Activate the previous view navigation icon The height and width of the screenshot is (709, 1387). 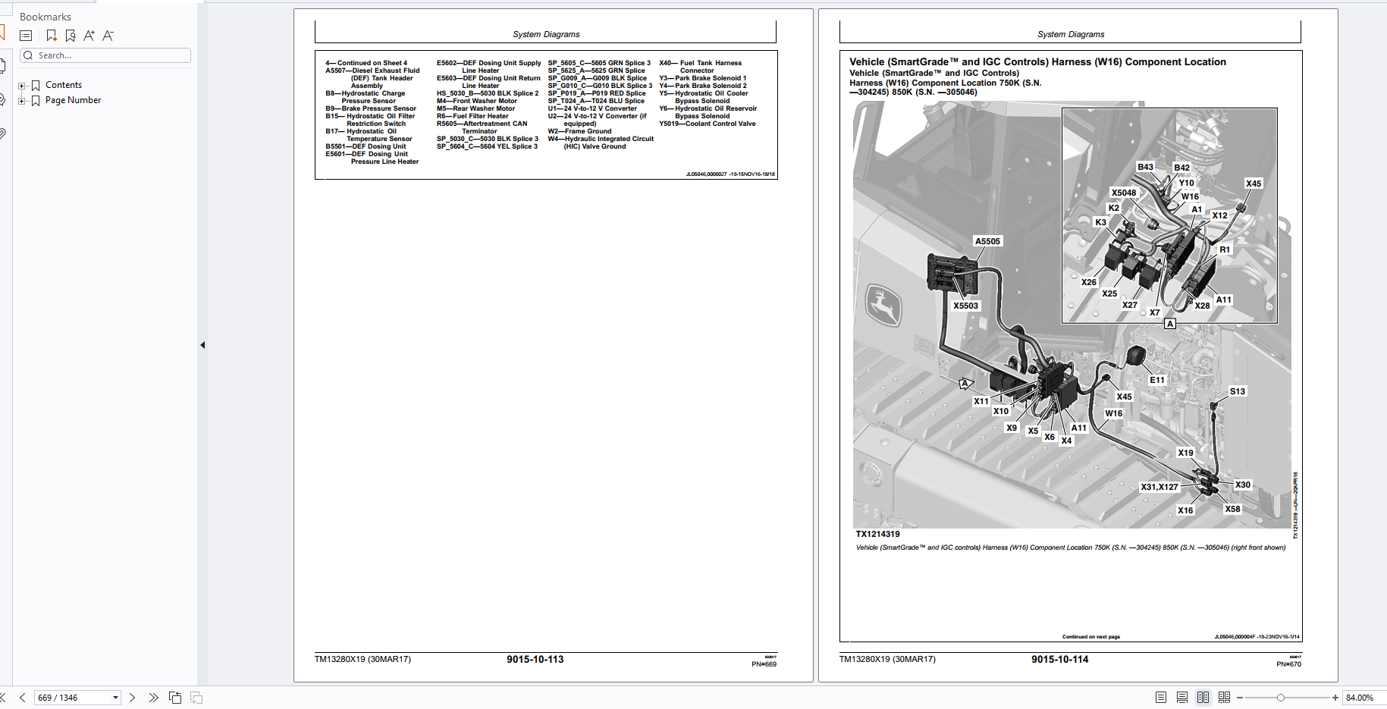[x=175, y=697]
